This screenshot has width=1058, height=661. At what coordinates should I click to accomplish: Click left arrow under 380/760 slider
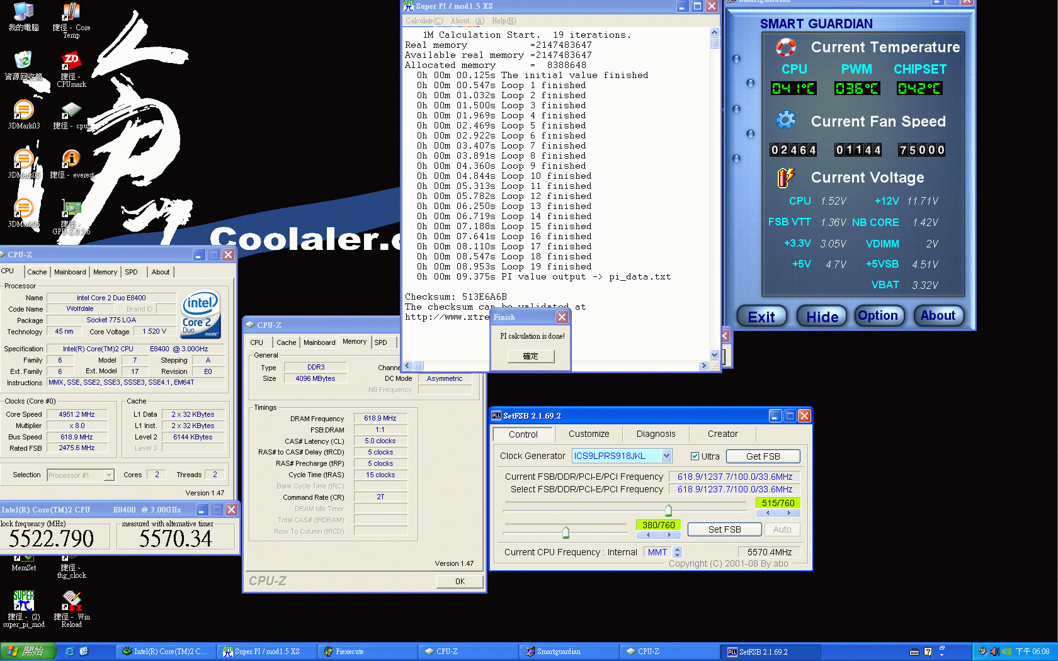(x=648, y=534)
